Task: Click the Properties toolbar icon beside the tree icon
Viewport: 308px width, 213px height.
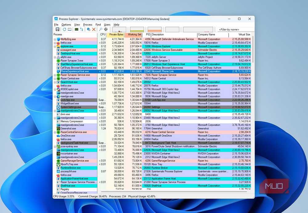Action: coord(89,30)
